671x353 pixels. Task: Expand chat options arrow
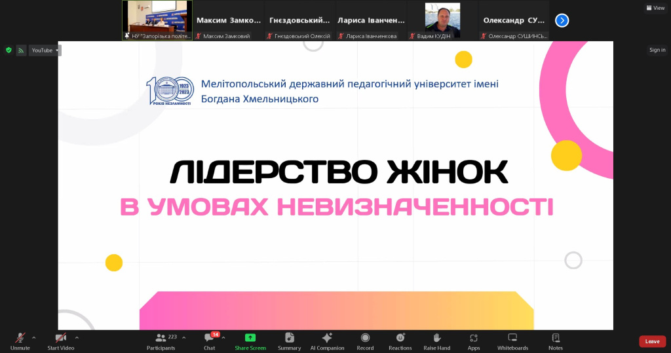(x=223, y=337)
